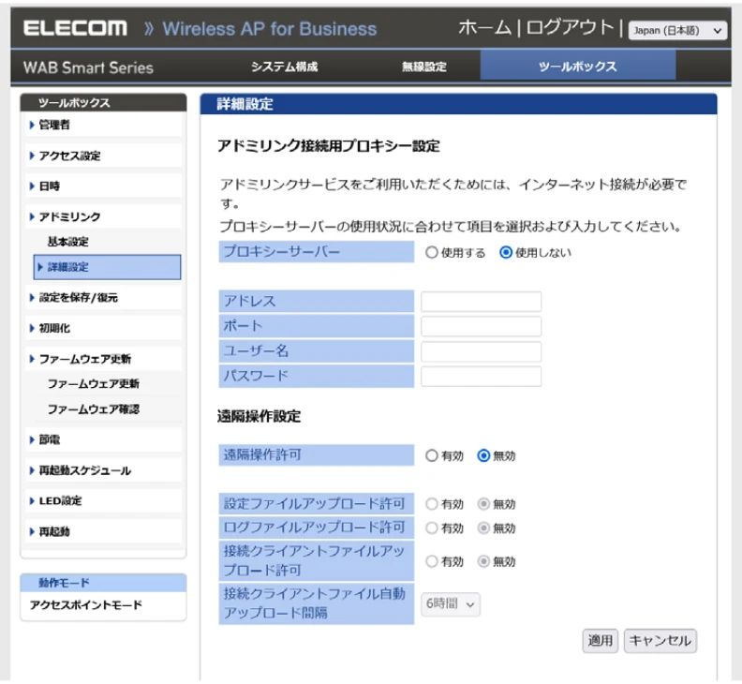Select 基本設定 under アドミリンク
Screen dimensions: 742x684
pos(68,242)
